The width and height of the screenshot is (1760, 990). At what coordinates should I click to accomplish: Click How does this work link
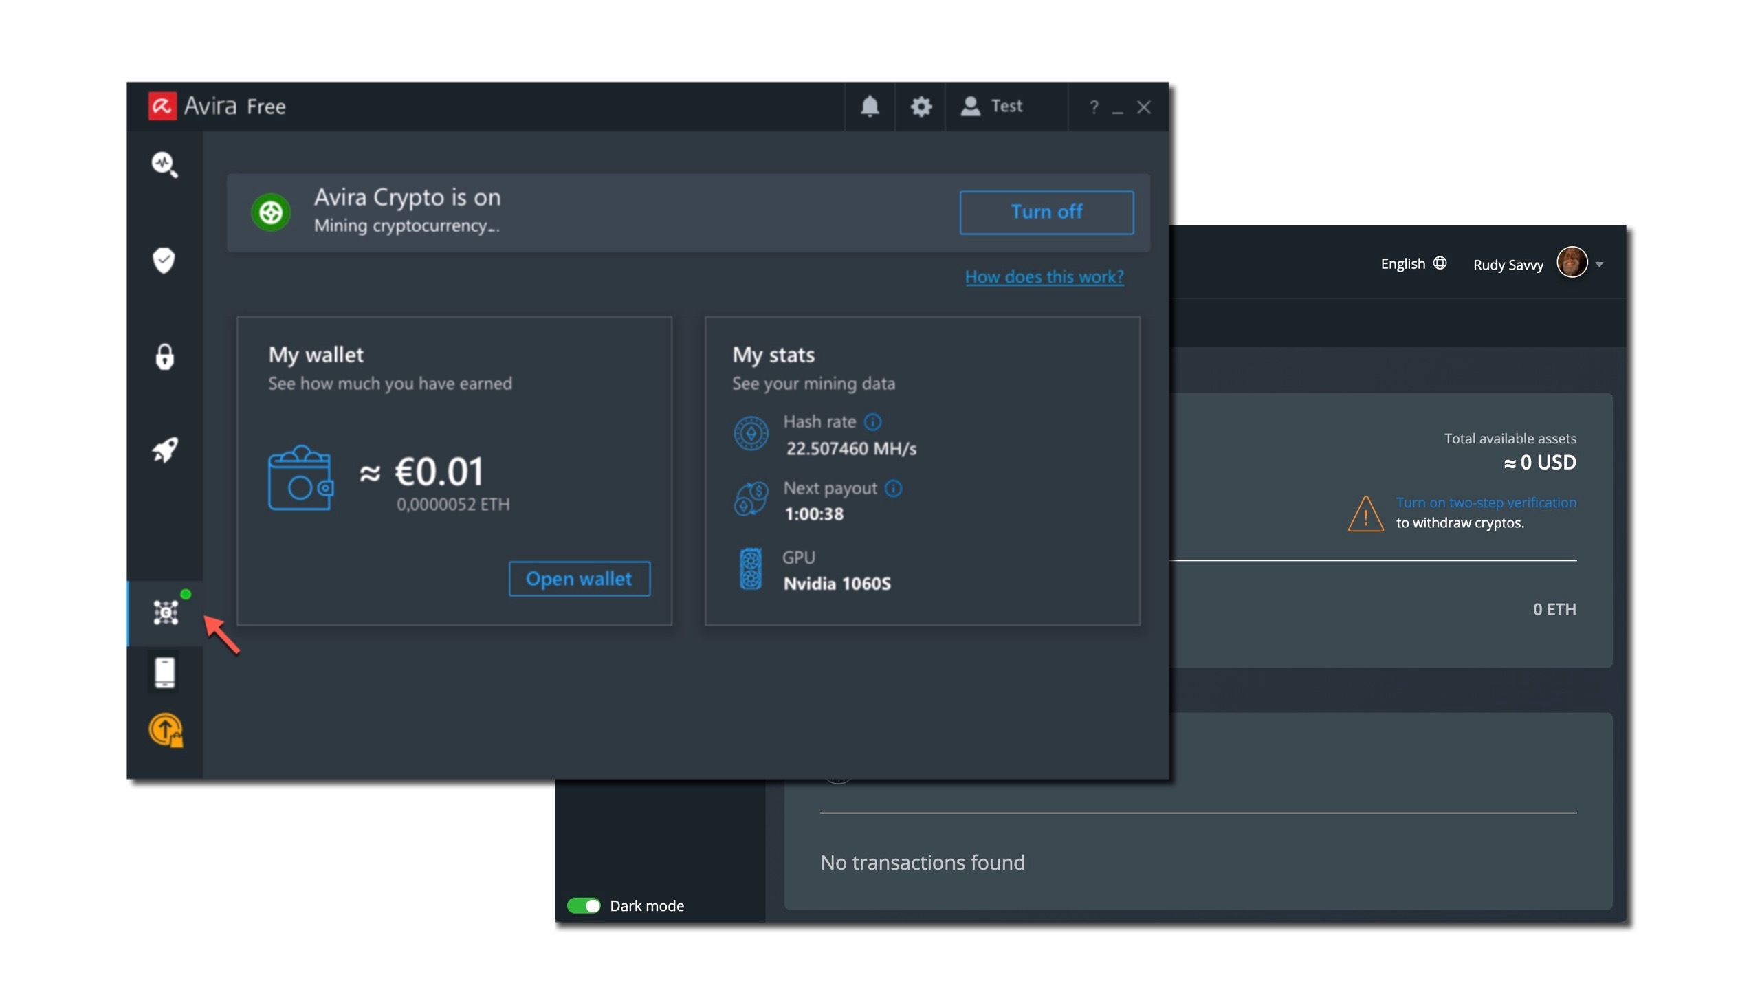point(1044,276)
